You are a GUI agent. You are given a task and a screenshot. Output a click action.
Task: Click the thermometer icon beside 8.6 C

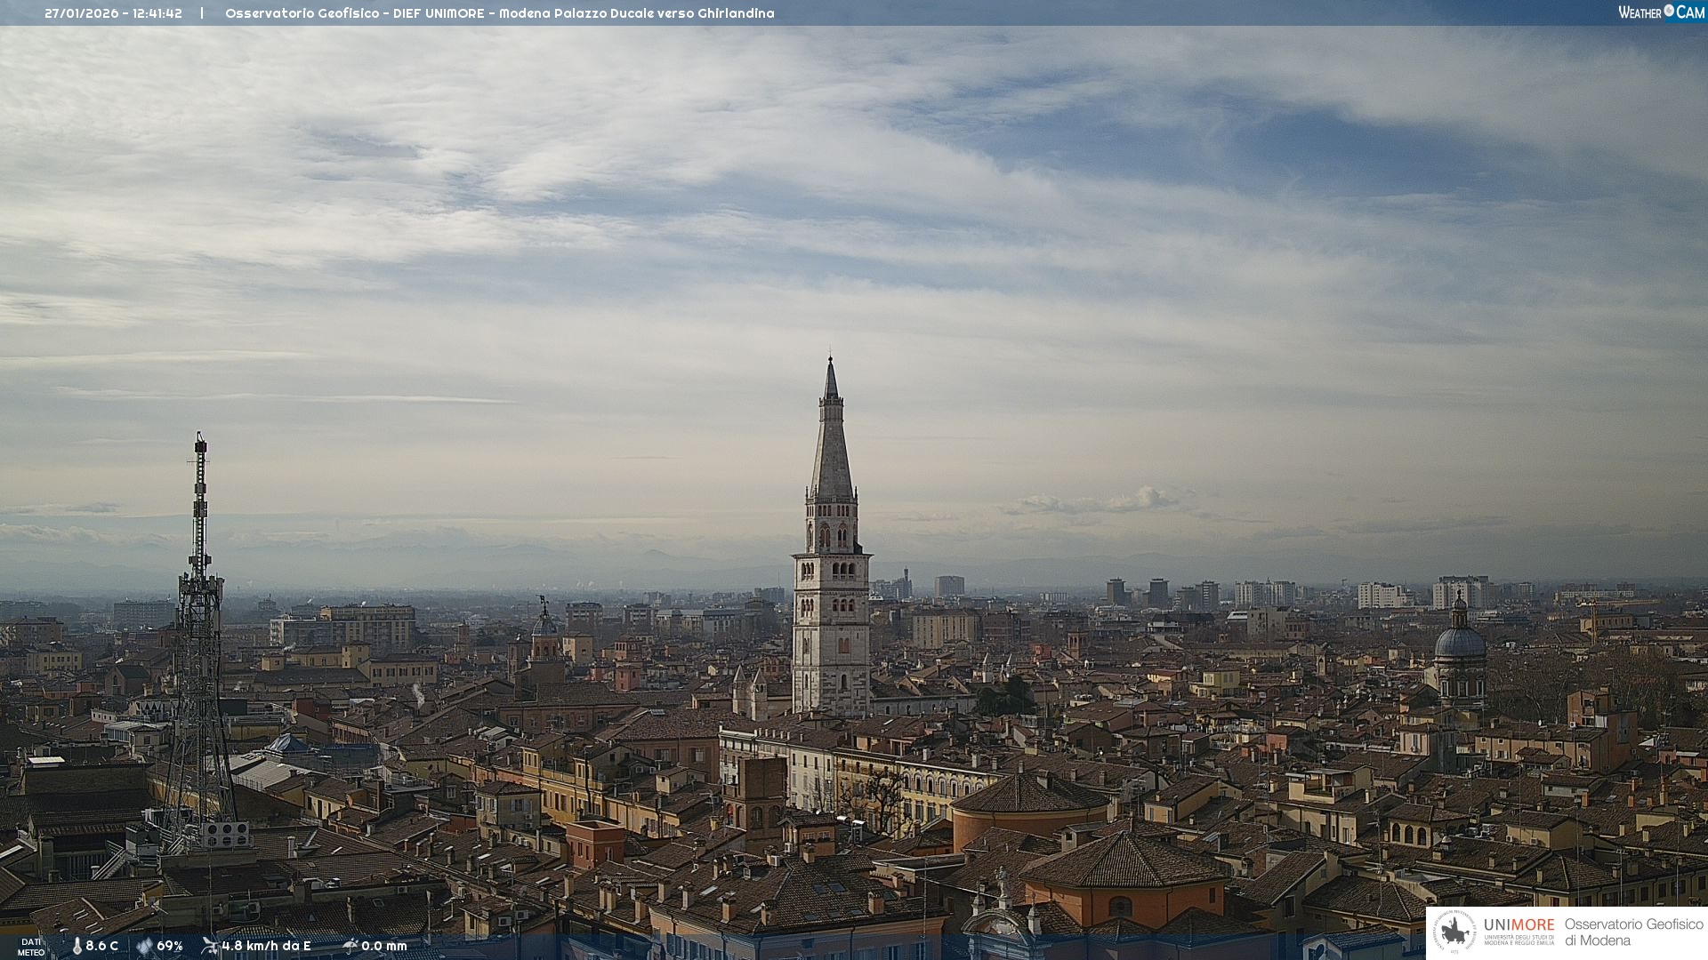[x=77, y=946]
